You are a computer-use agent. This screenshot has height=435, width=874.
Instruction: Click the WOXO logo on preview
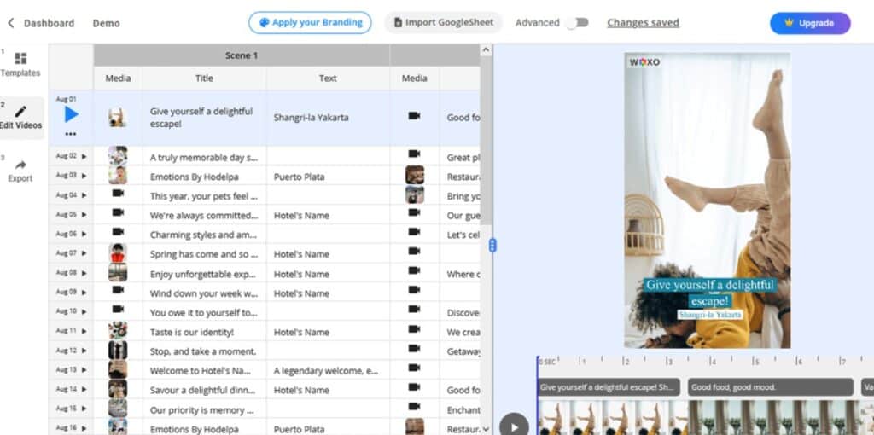click(644, 62)
